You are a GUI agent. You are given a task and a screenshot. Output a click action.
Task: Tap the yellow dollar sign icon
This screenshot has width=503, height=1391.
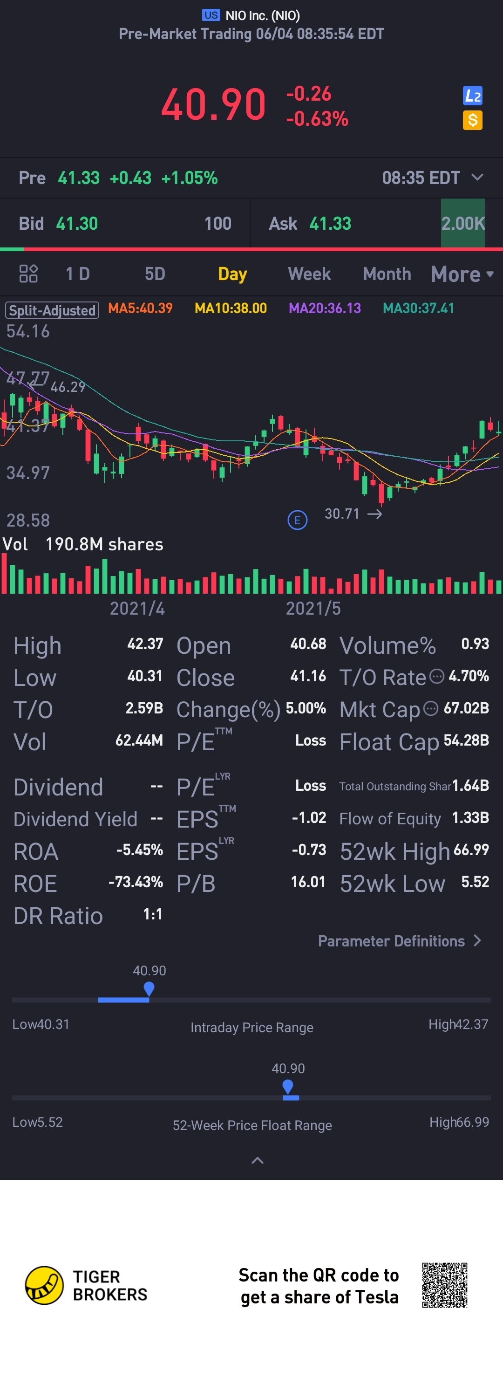(472, 120)
